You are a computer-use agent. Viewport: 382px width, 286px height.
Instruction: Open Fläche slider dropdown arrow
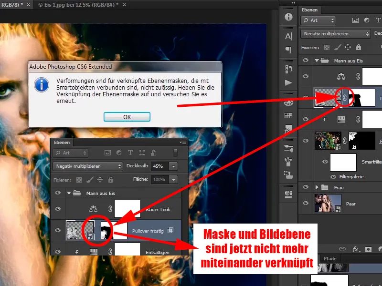pos(173,180)
